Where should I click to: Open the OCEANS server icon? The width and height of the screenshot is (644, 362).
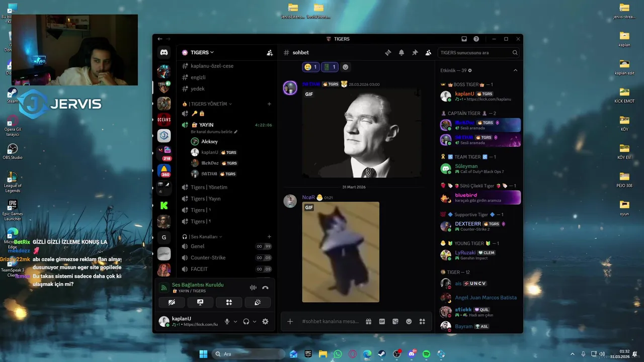tap(164, 120)
